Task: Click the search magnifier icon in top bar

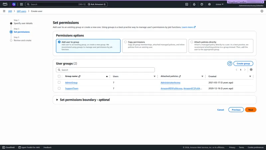Action: 28,4
